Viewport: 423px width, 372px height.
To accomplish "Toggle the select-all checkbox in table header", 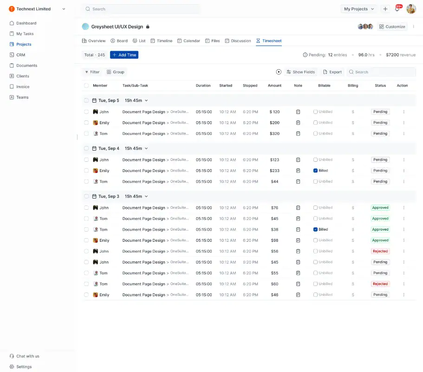I will [x=86, y=86].
